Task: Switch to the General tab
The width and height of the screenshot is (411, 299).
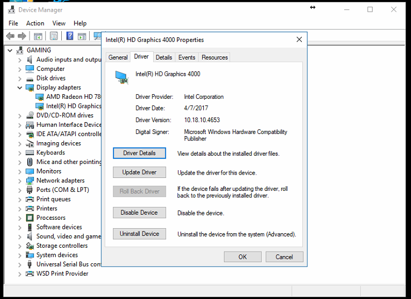Action: click(118, 57)
